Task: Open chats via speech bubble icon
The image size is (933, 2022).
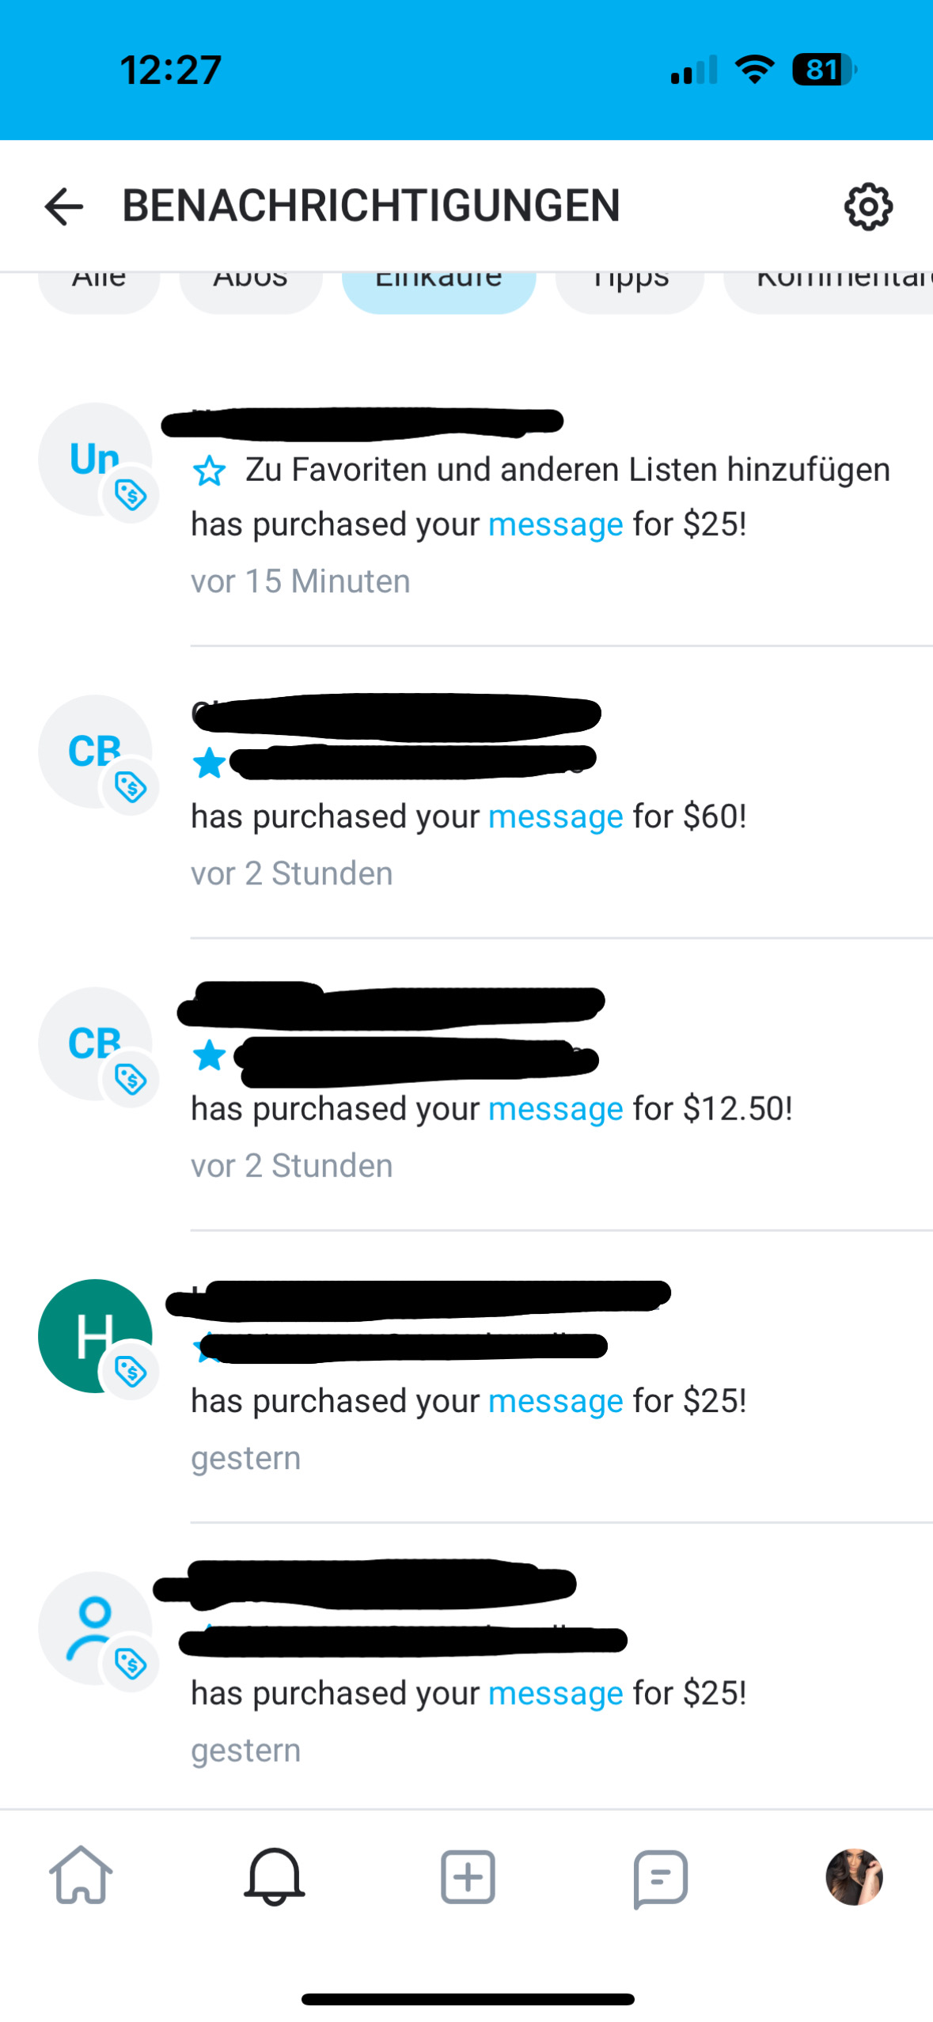Action: point(661,1878)
